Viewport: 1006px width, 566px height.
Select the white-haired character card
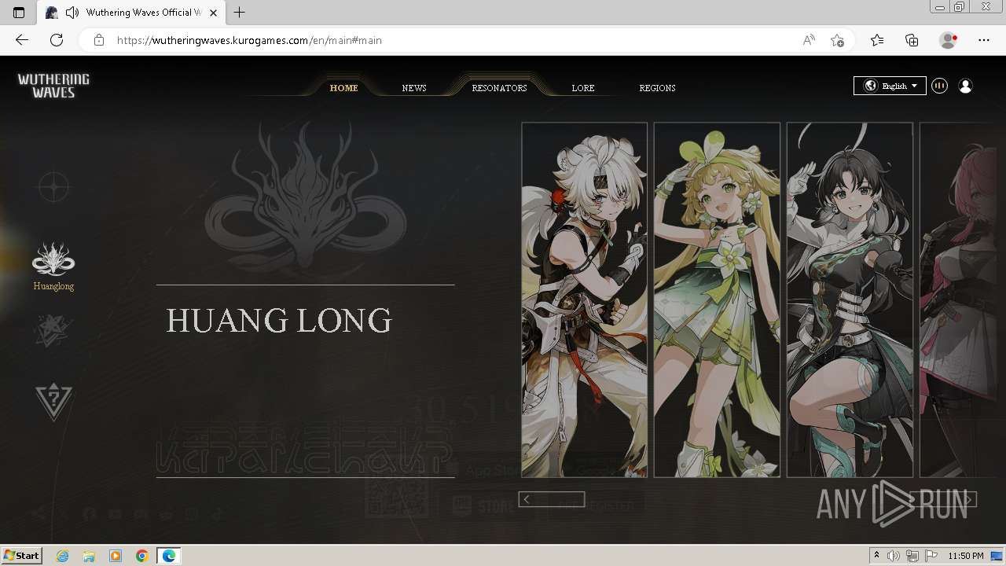pos(584,300)
